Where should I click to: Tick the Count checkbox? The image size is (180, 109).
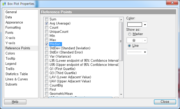(x=46, y=27)
